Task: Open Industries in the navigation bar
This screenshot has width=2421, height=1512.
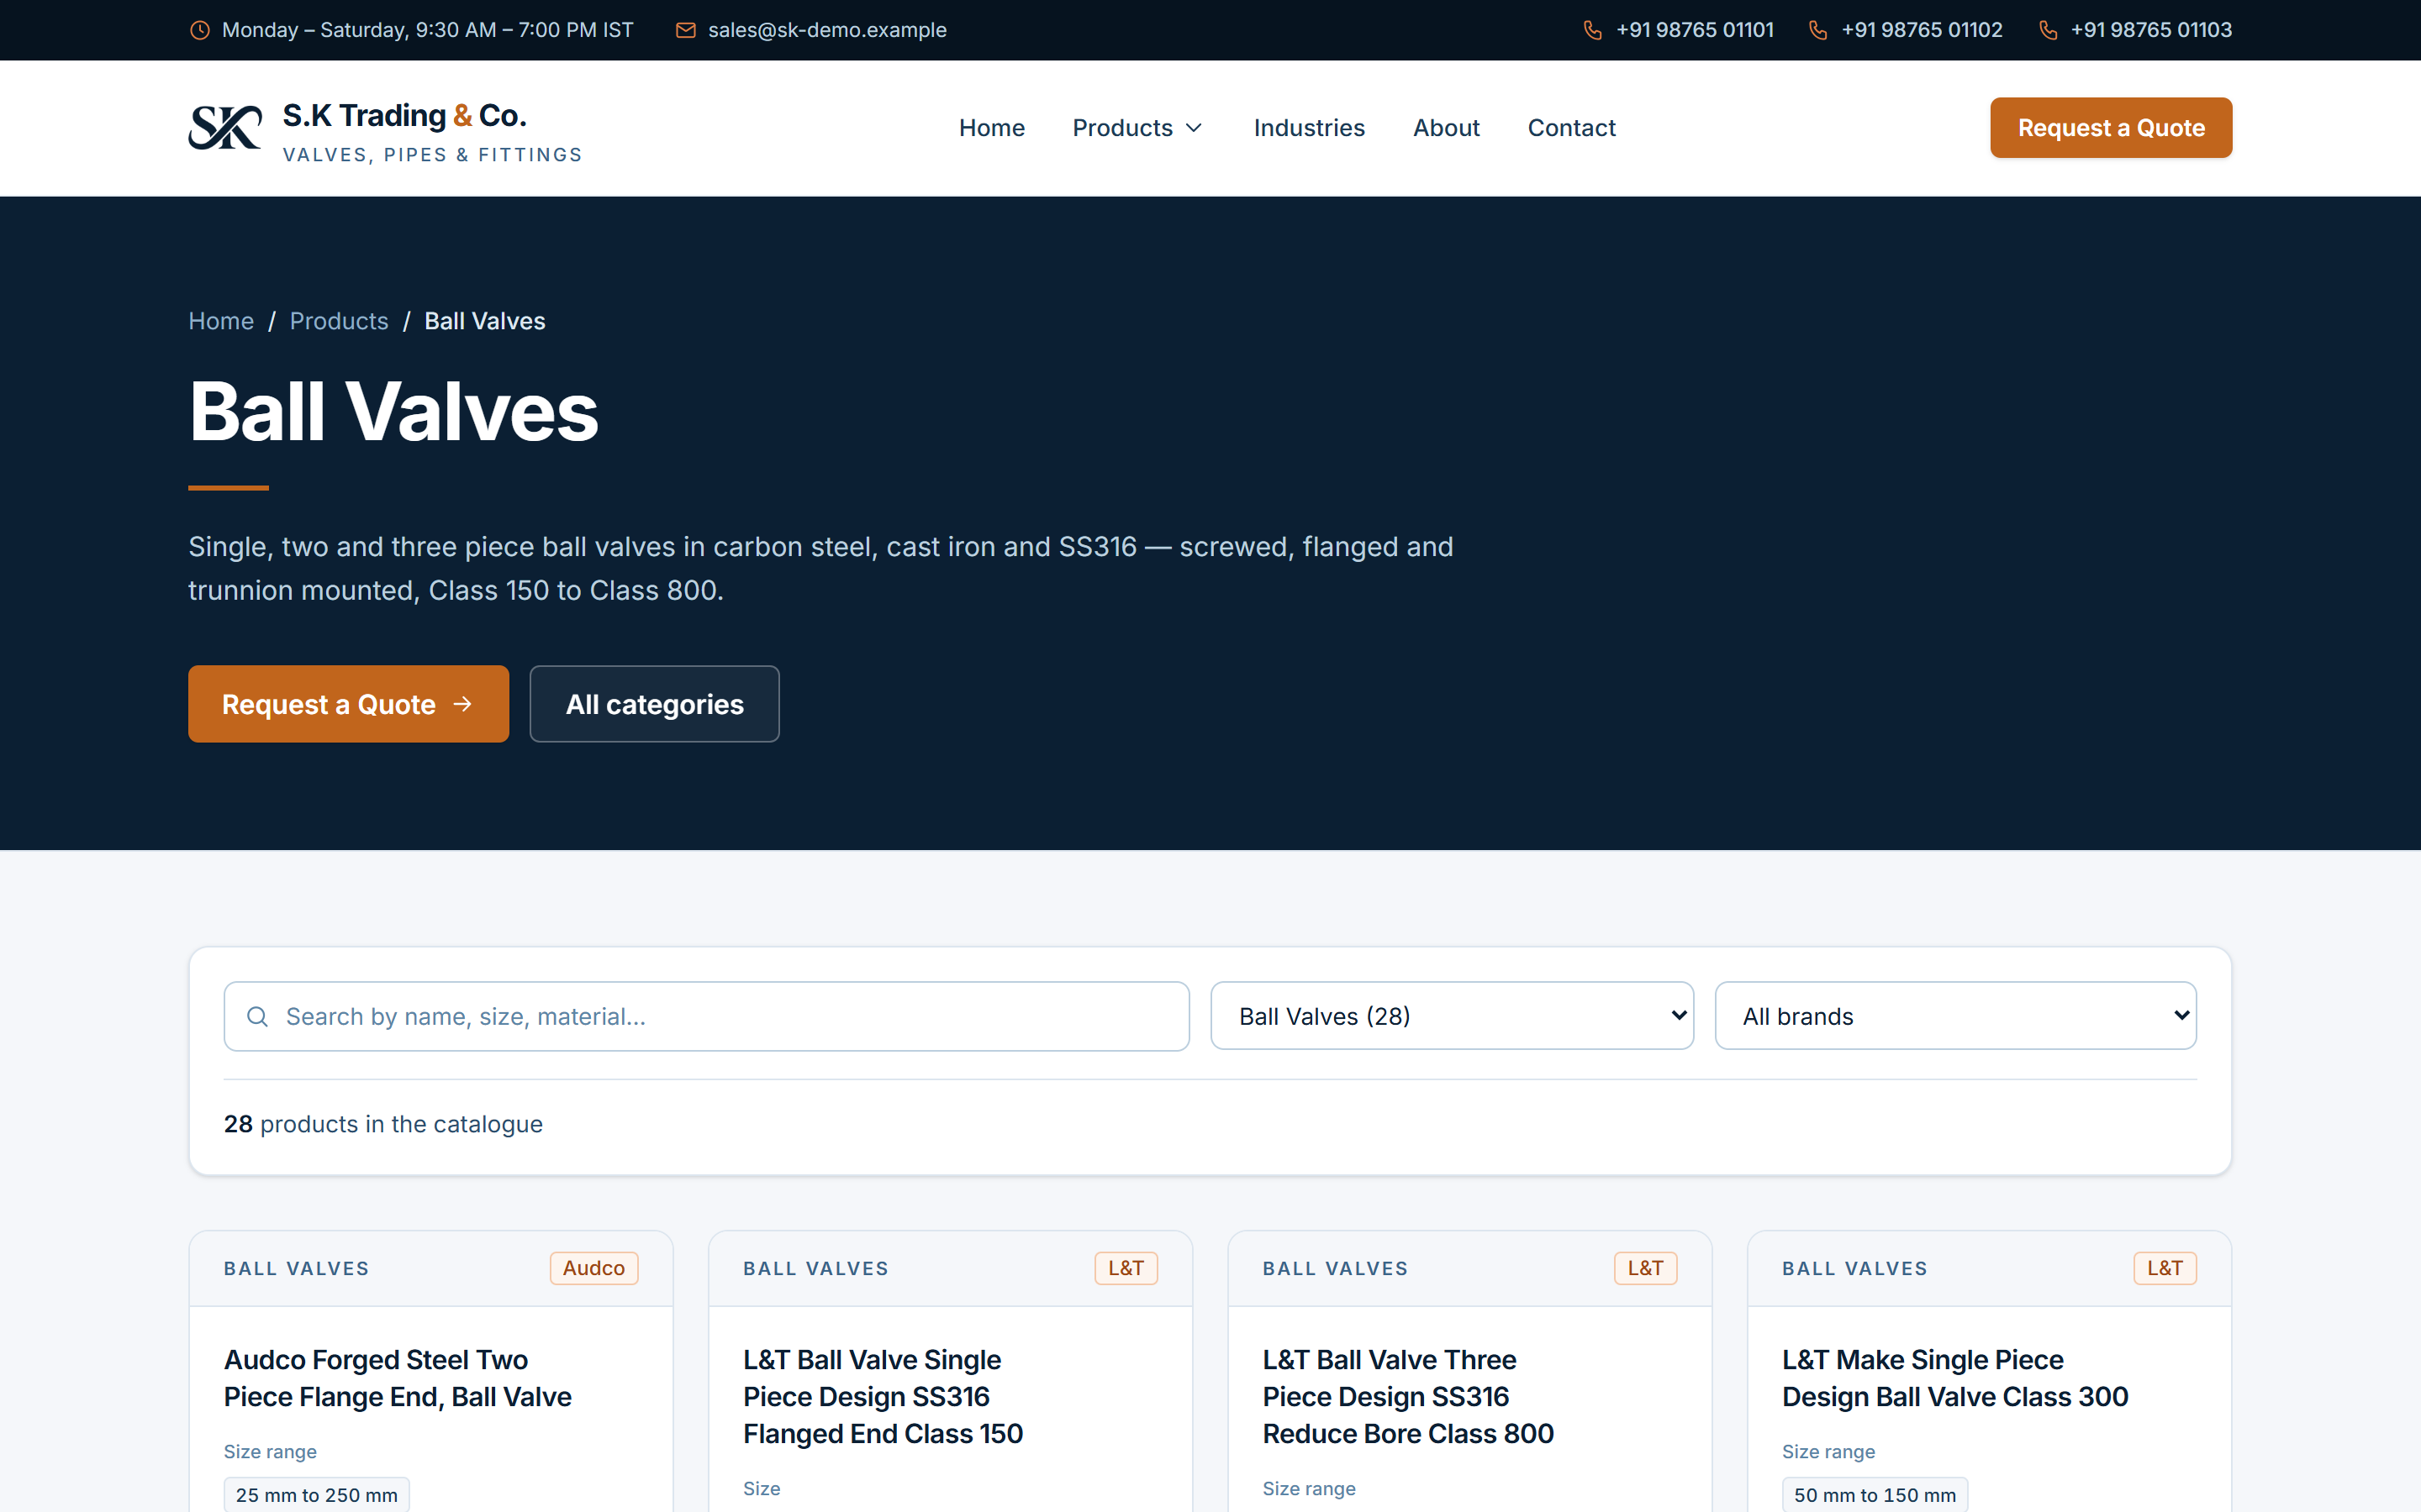Action: (x=1309, y=128)
